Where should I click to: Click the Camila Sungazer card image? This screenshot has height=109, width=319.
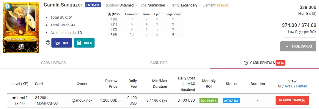(21, 27)
